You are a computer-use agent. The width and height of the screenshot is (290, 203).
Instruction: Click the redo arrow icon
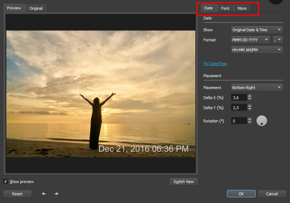click(56, 194)
